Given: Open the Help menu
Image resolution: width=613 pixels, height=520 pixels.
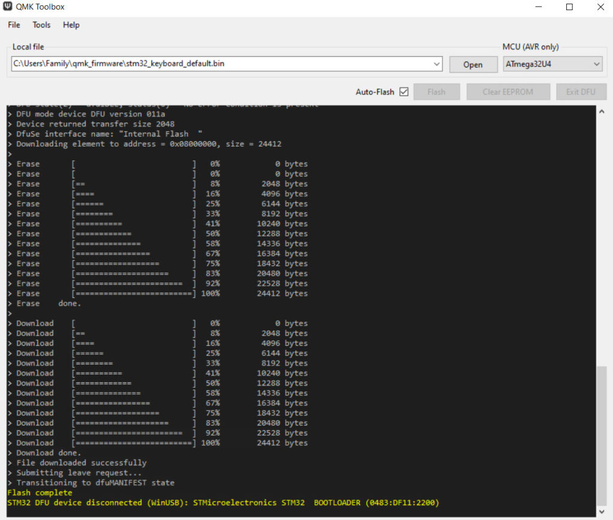Looking at the screenshot, I should (x=71, y=25).
